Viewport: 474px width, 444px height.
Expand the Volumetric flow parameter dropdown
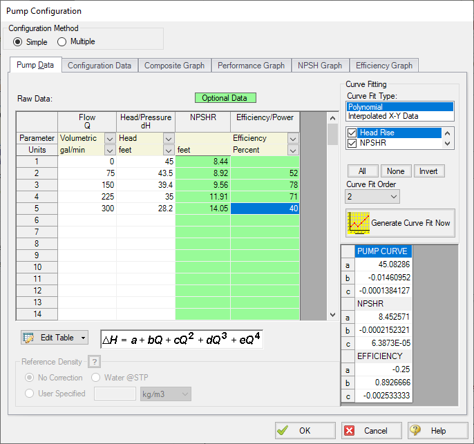point(109,138)
